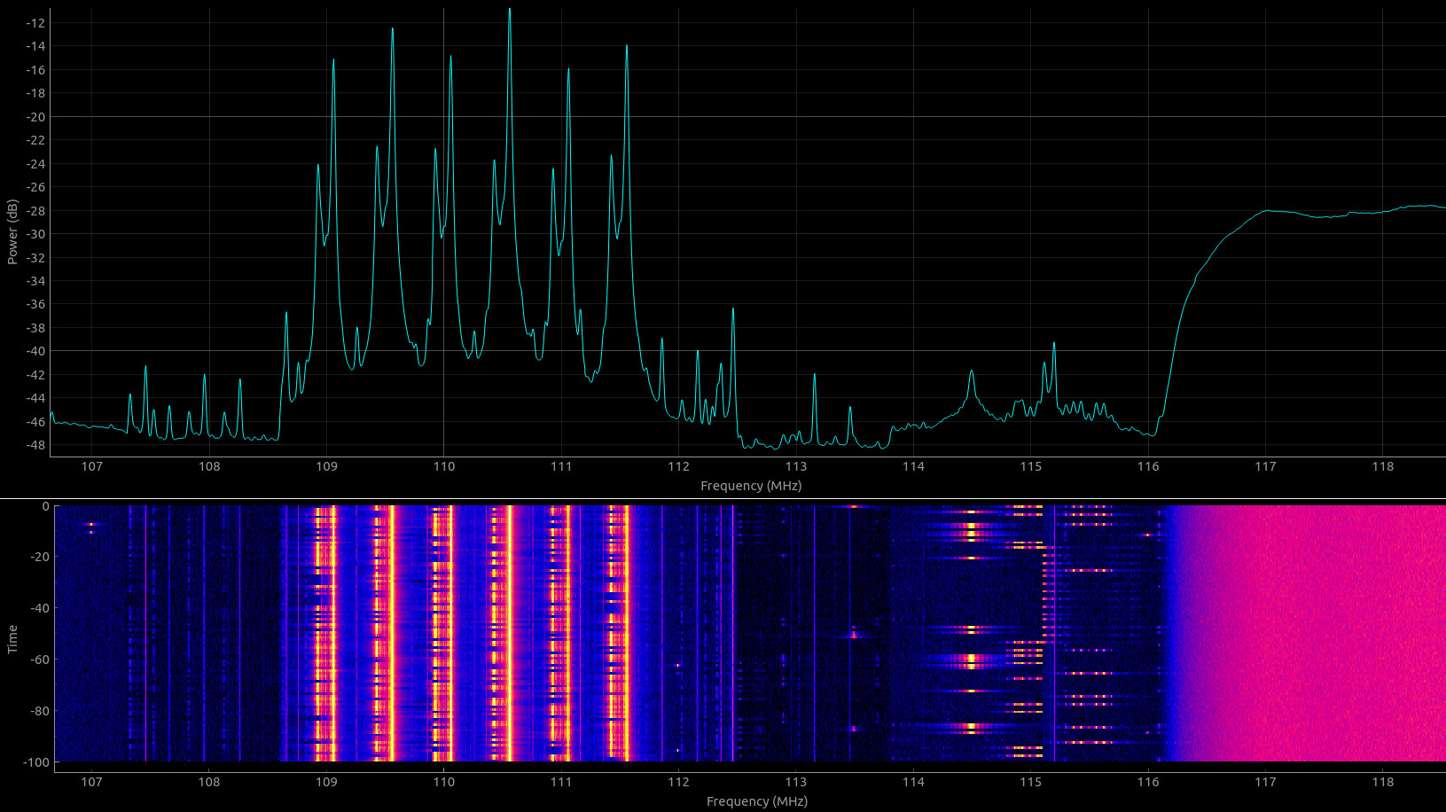The width and height of the screenshot is (1446, 812).
Task: Click the -20 tick on the power axis
Action: (x=37, y=117)
